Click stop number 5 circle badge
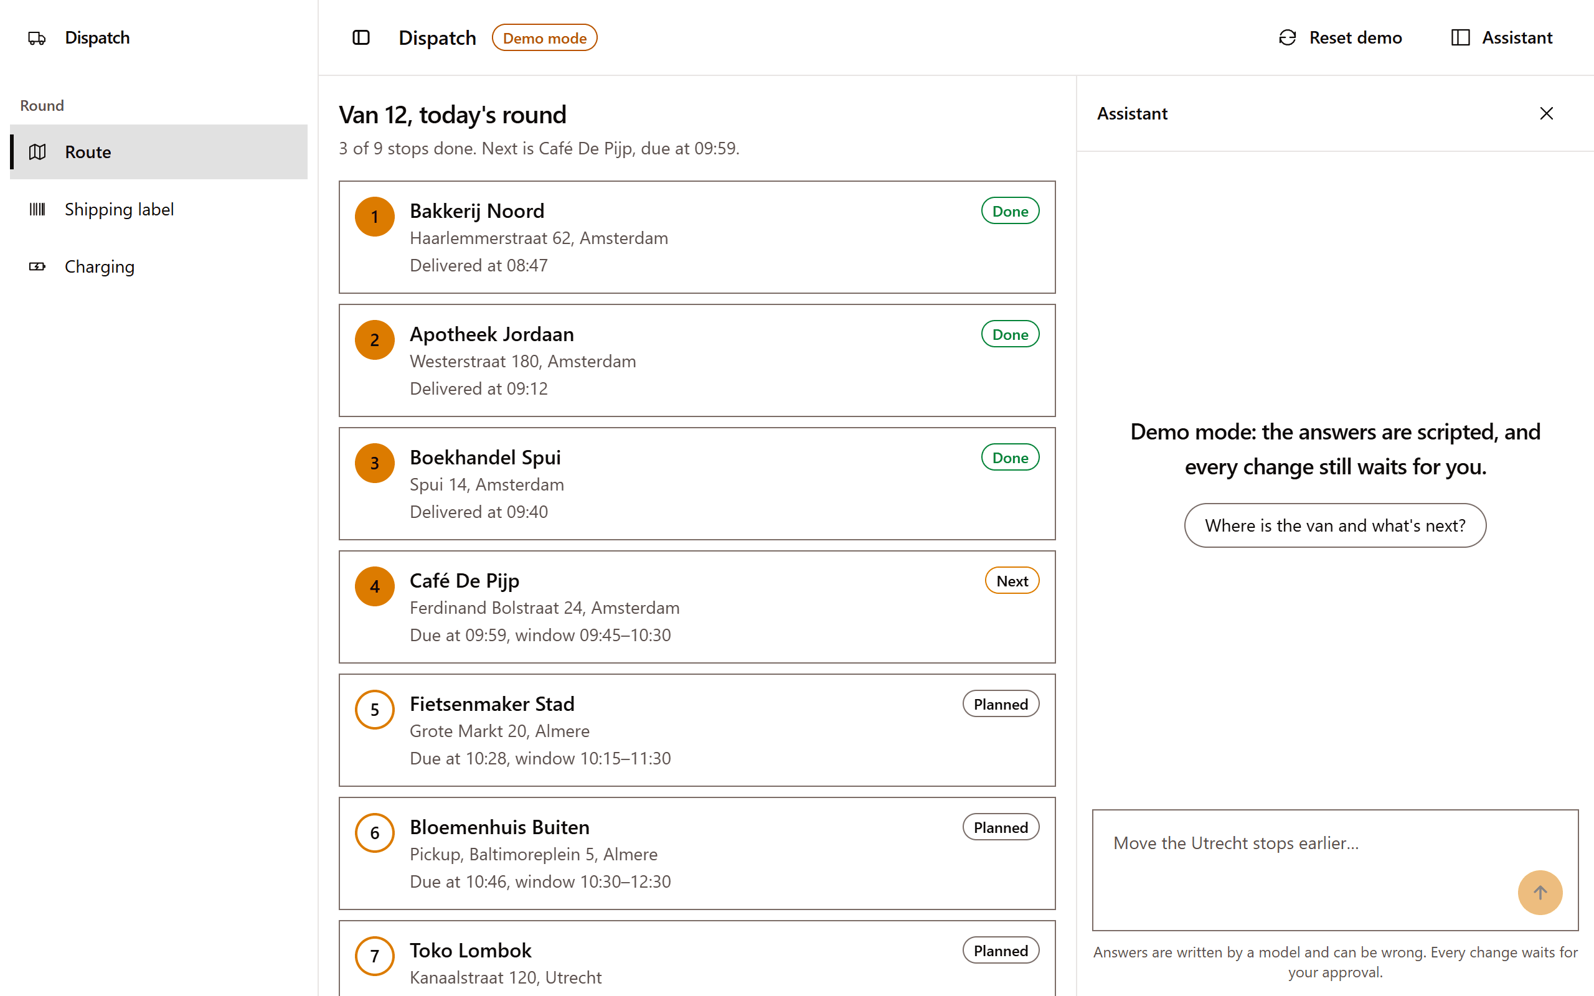Image resolution: width=1594 pixels, height=996 pixels. point(375,710)
